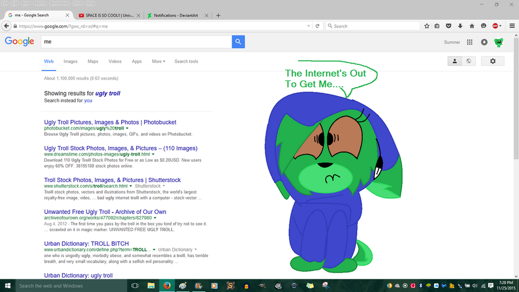Switch to global results with globe toggle

pos(469,61)
